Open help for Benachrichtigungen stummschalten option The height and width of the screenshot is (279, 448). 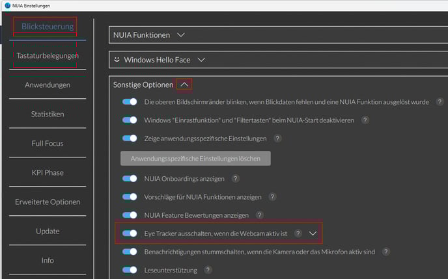click(385, 252)
